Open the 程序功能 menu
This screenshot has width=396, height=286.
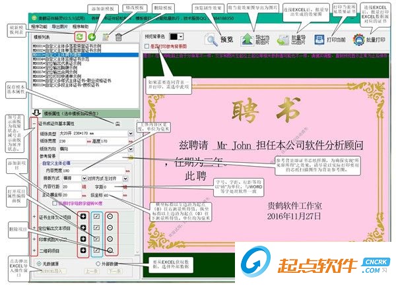(x=39, y=26)
